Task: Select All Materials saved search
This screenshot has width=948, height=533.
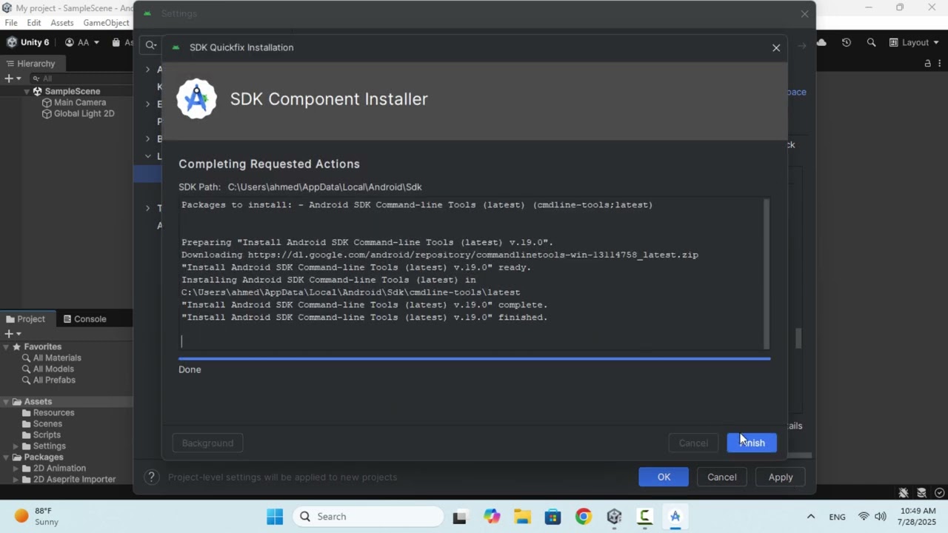Action: point(57,358)
